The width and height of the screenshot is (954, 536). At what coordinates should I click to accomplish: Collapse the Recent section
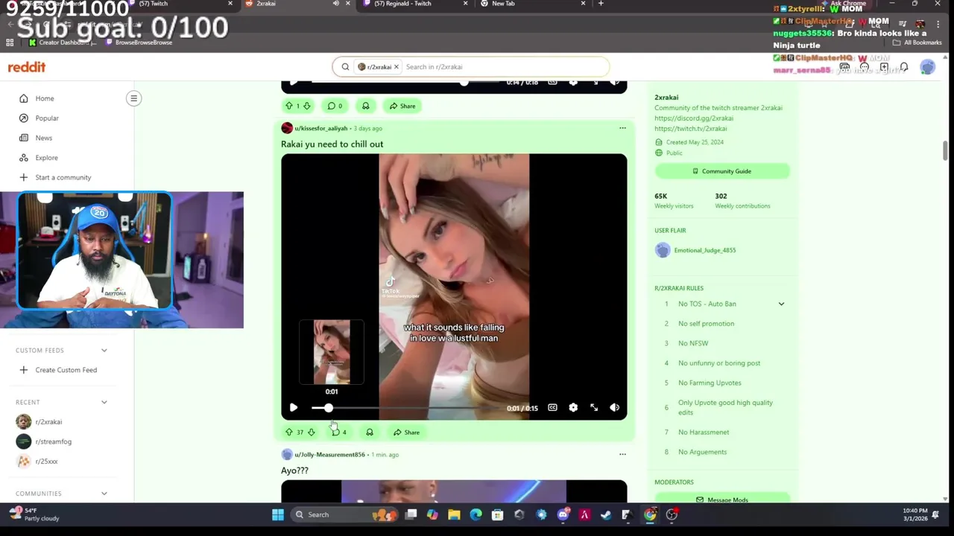pos(104,402)
